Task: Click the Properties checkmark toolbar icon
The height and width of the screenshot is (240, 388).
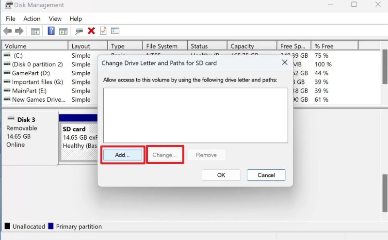Action: tap(103, 31)
